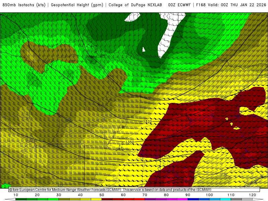Click the legend value 80
The height and width of the screenshot is (201, 268).
click(166, 195)
